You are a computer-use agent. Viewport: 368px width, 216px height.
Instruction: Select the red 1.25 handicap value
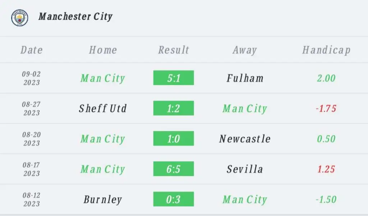pos(326,169)
